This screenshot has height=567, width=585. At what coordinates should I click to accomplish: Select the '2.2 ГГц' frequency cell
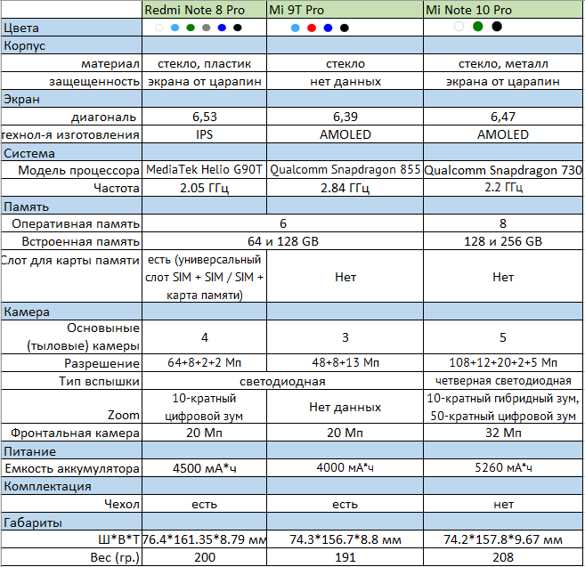[x=503, y=188]
